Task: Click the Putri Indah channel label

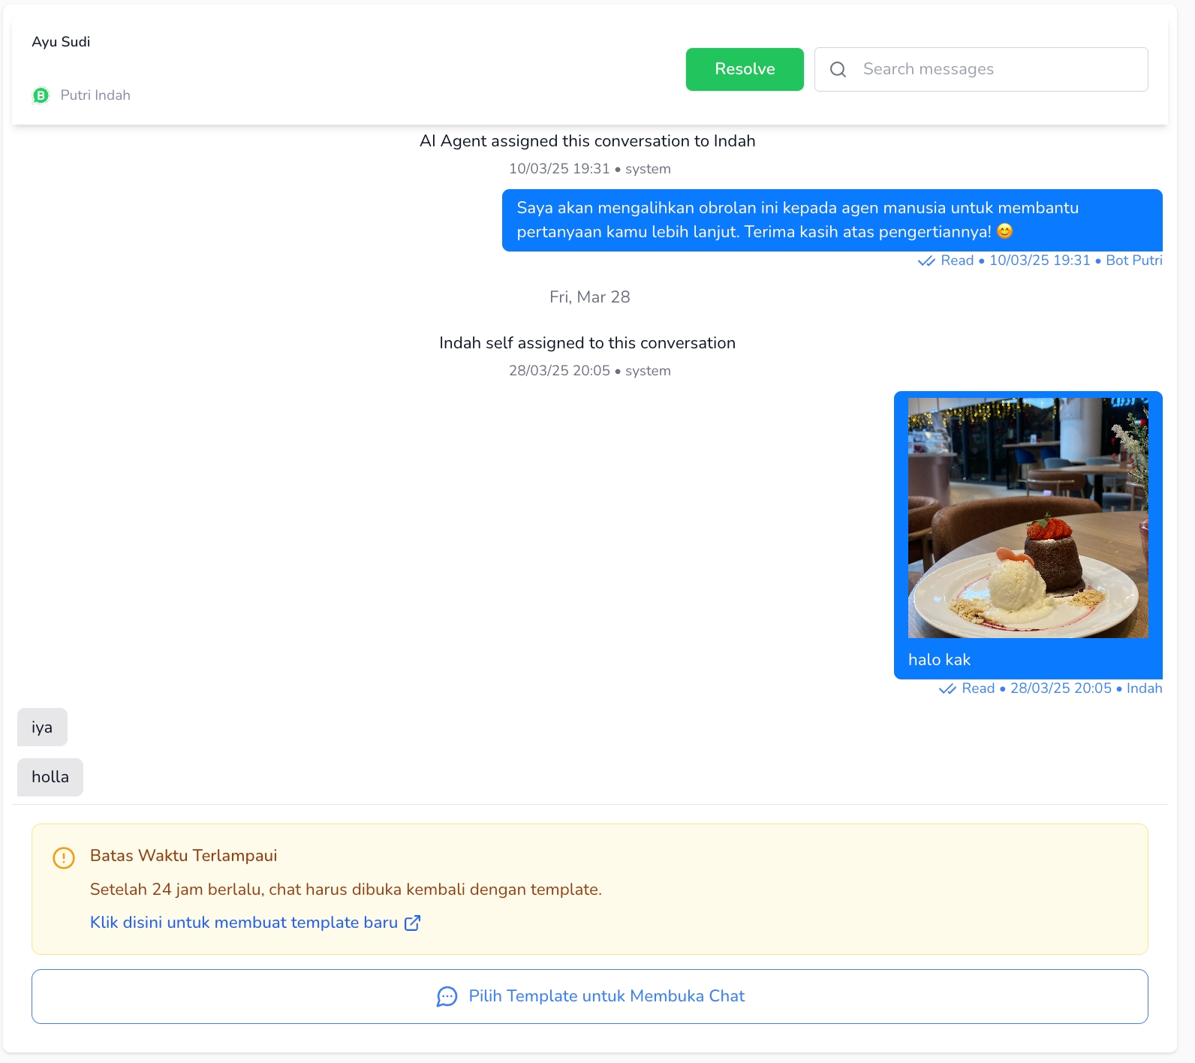Action: tap(95, 95)
